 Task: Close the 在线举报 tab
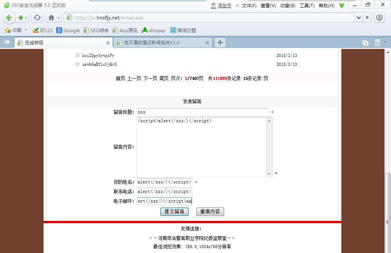108,43
